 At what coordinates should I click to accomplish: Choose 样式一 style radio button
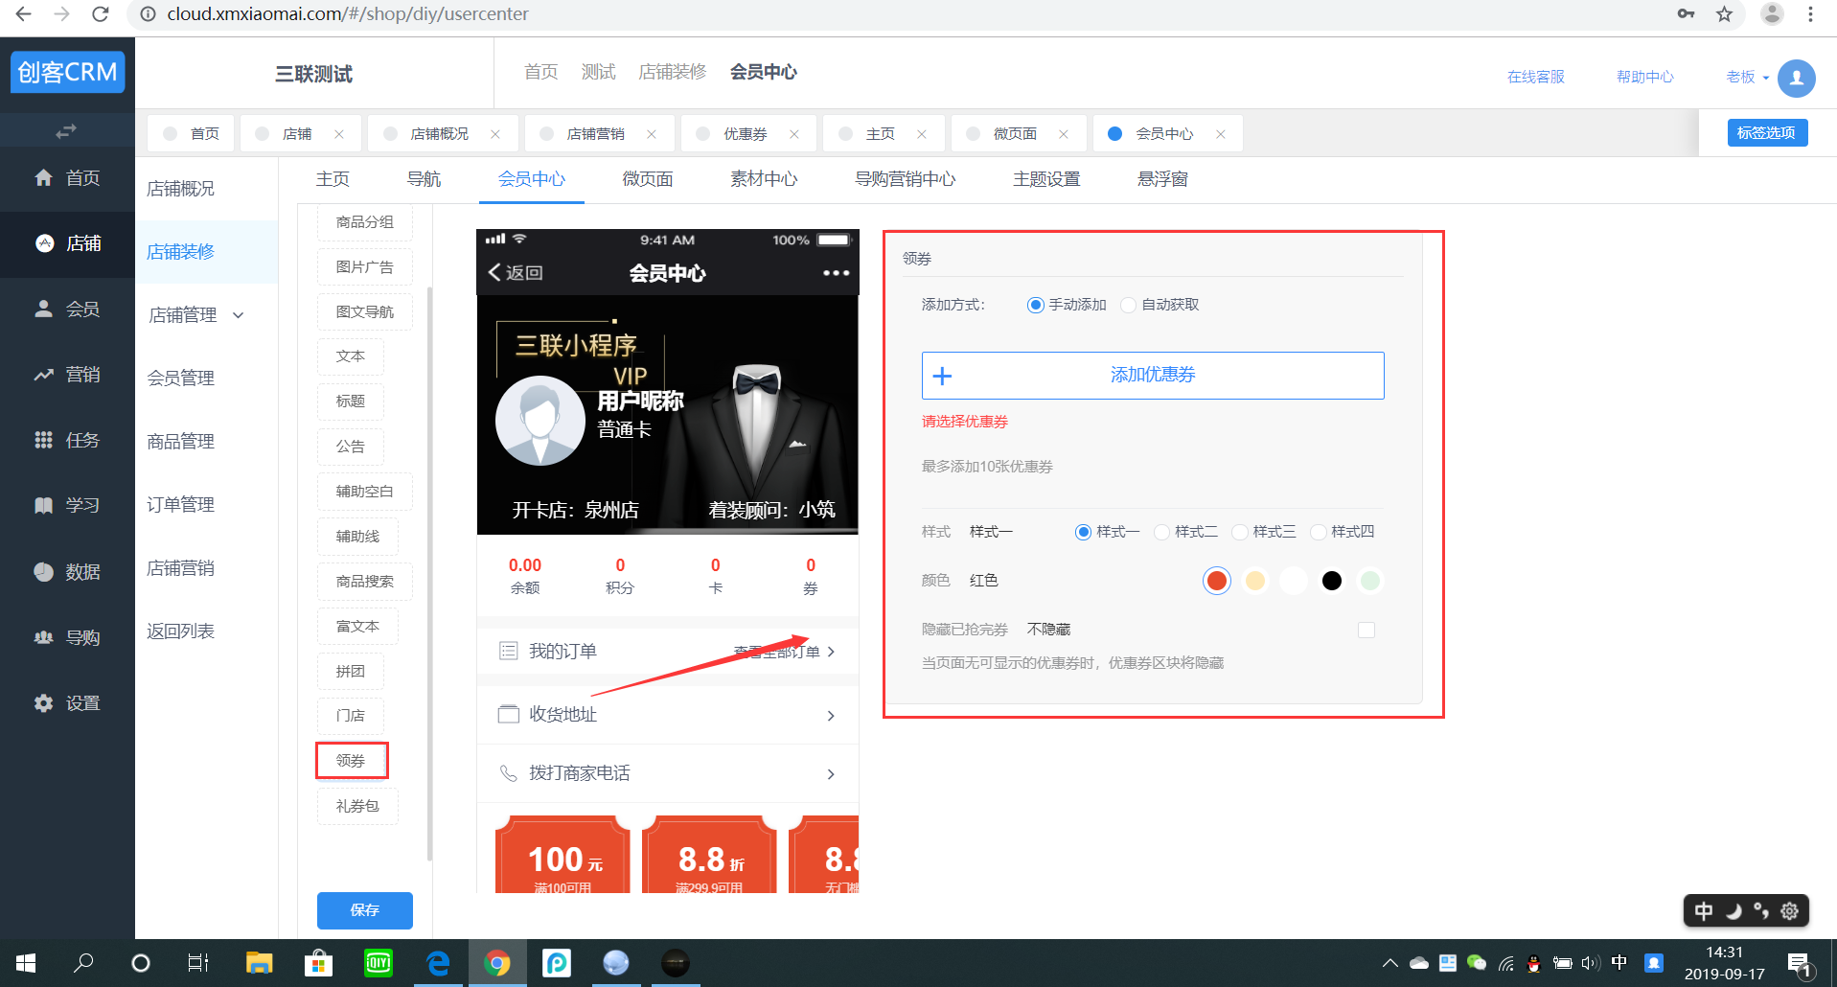click(x=1083, y=532)
